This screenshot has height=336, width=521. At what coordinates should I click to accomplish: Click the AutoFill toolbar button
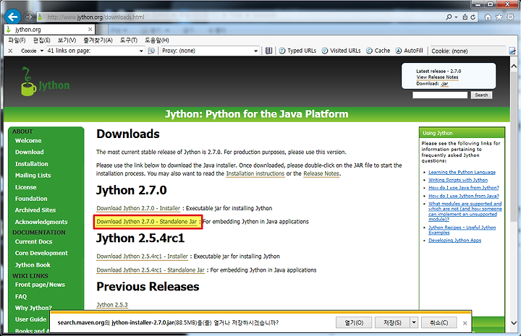(x=410, y=51)
